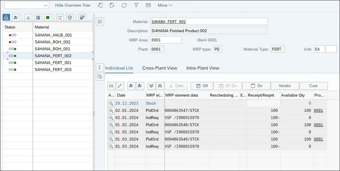Click the Material column header in tree
Viewport: 340px width, 171px height.
(63, 27)
